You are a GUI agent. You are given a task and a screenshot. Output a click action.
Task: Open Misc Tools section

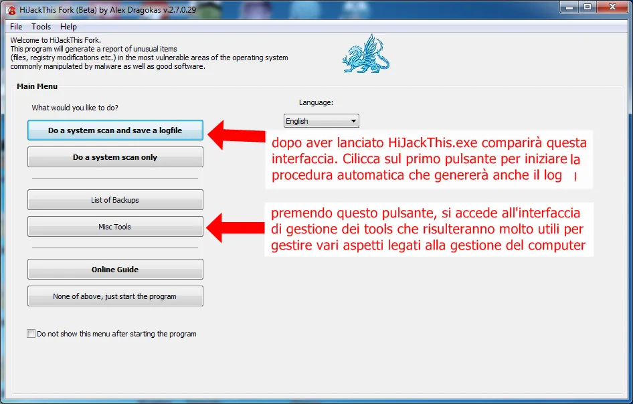tap(115, 227)
